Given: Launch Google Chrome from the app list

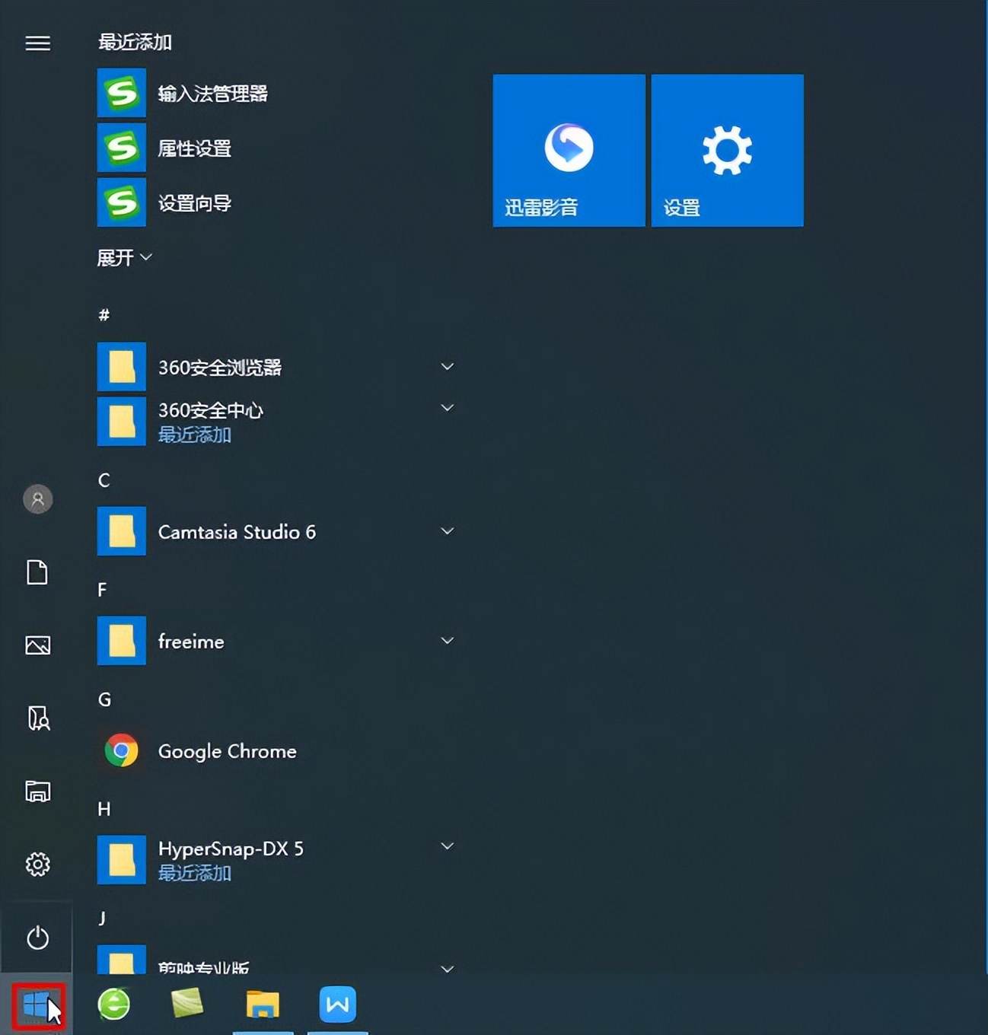Looking at the screenshot, I should click(x=226, y=751).
